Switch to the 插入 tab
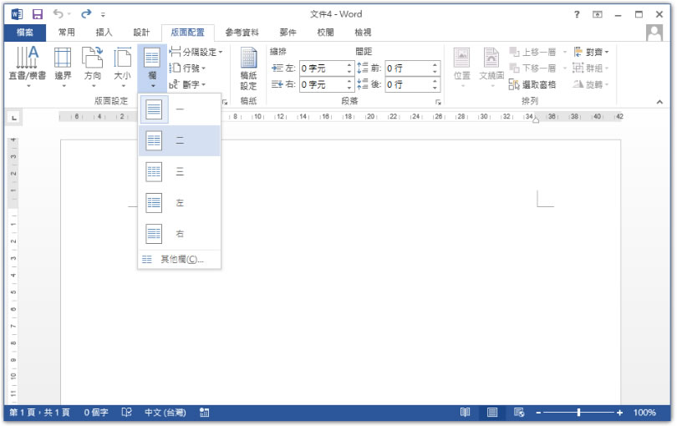This screenshot has width=677, height=426. pyautogui.click(x=104, y=33)
